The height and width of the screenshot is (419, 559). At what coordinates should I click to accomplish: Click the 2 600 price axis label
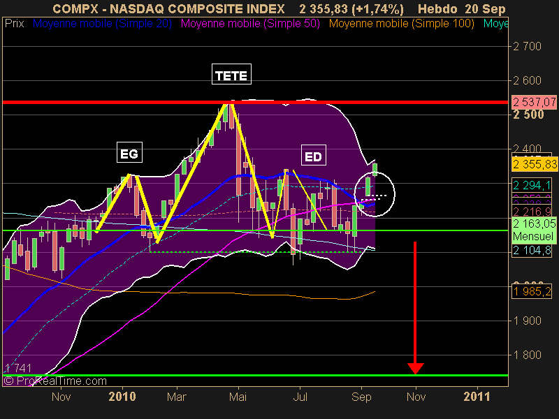tap(527, 80)
